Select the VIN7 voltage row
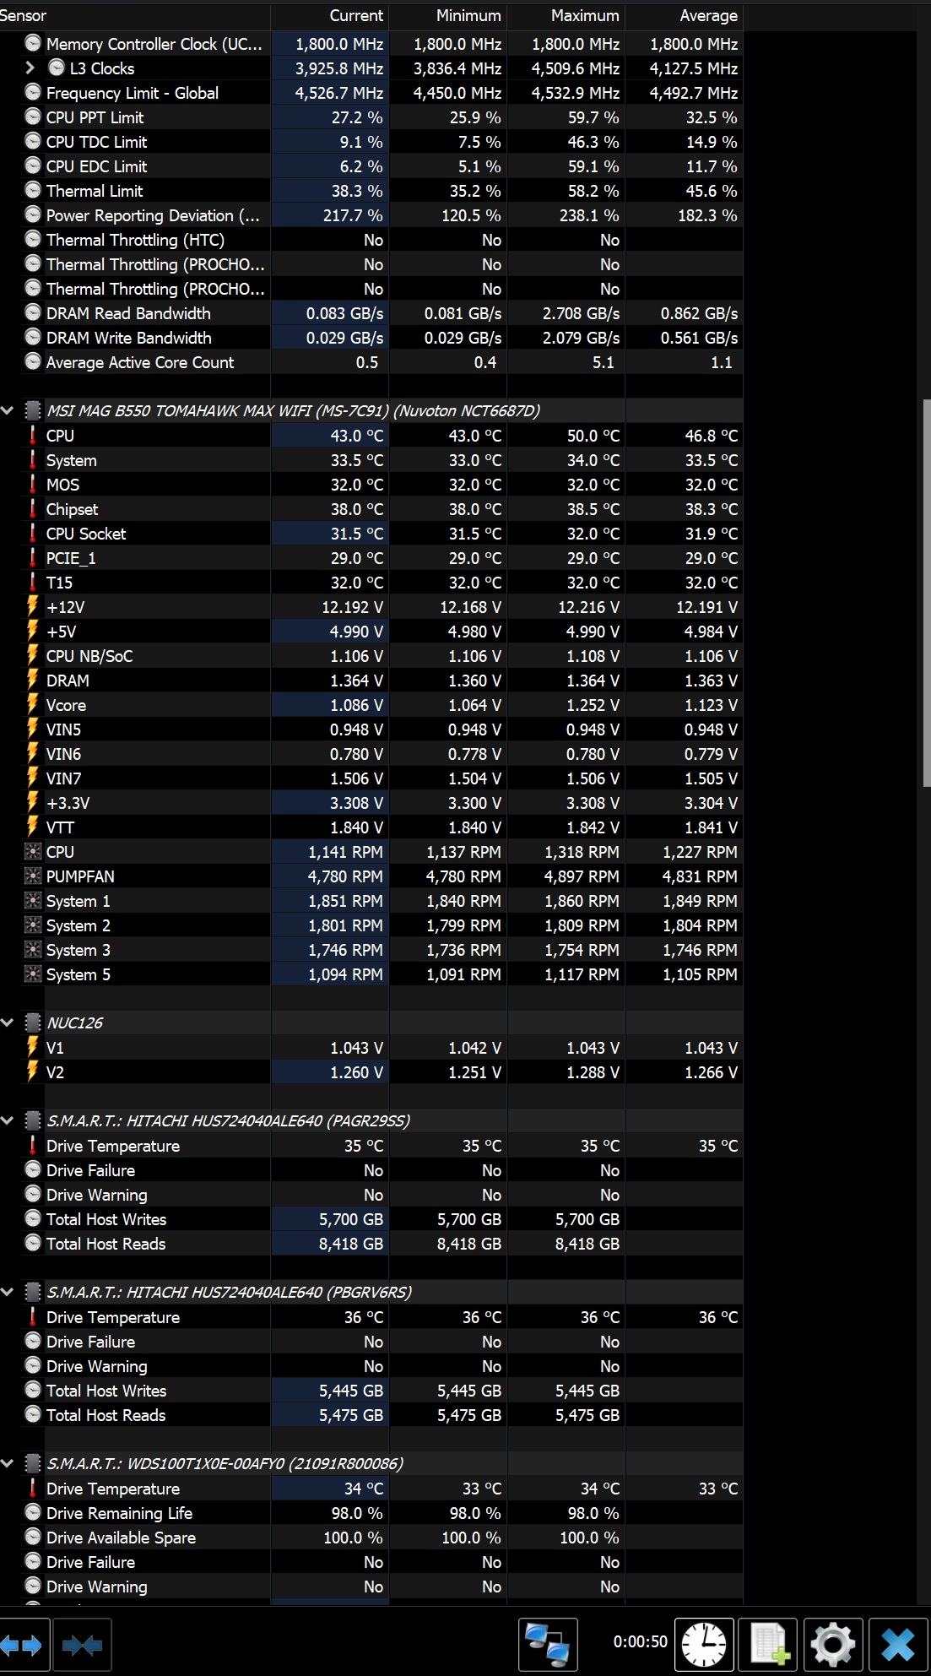This screenshot has width=931, height=1676. (371, 778)
